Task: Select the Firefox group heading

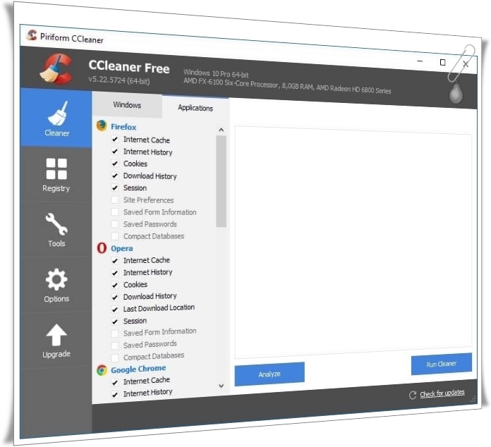Action: pos(123,127)
